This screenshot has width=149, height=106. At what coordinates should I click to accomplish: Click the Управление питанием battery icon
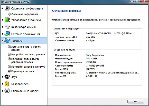point(7,20)
